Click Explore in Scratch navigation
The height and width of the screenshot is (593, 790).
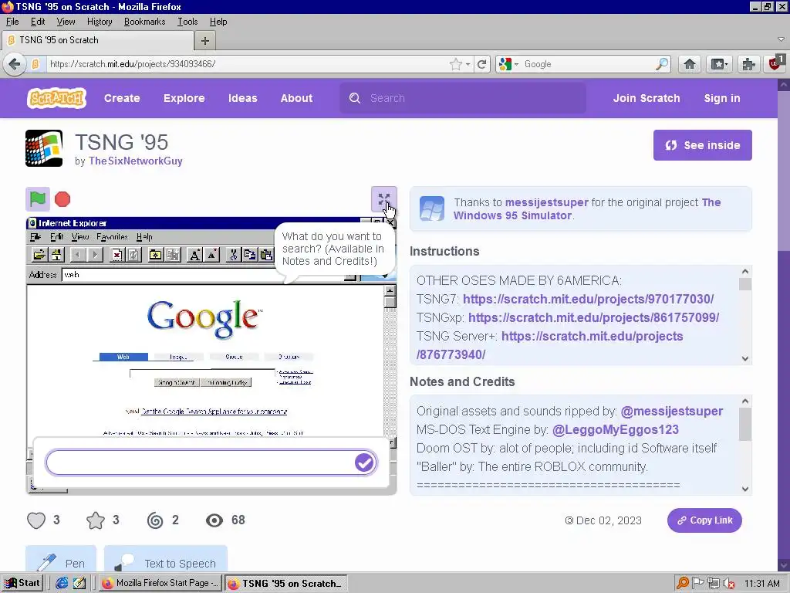pyautogui.click(x=184, y=98)
